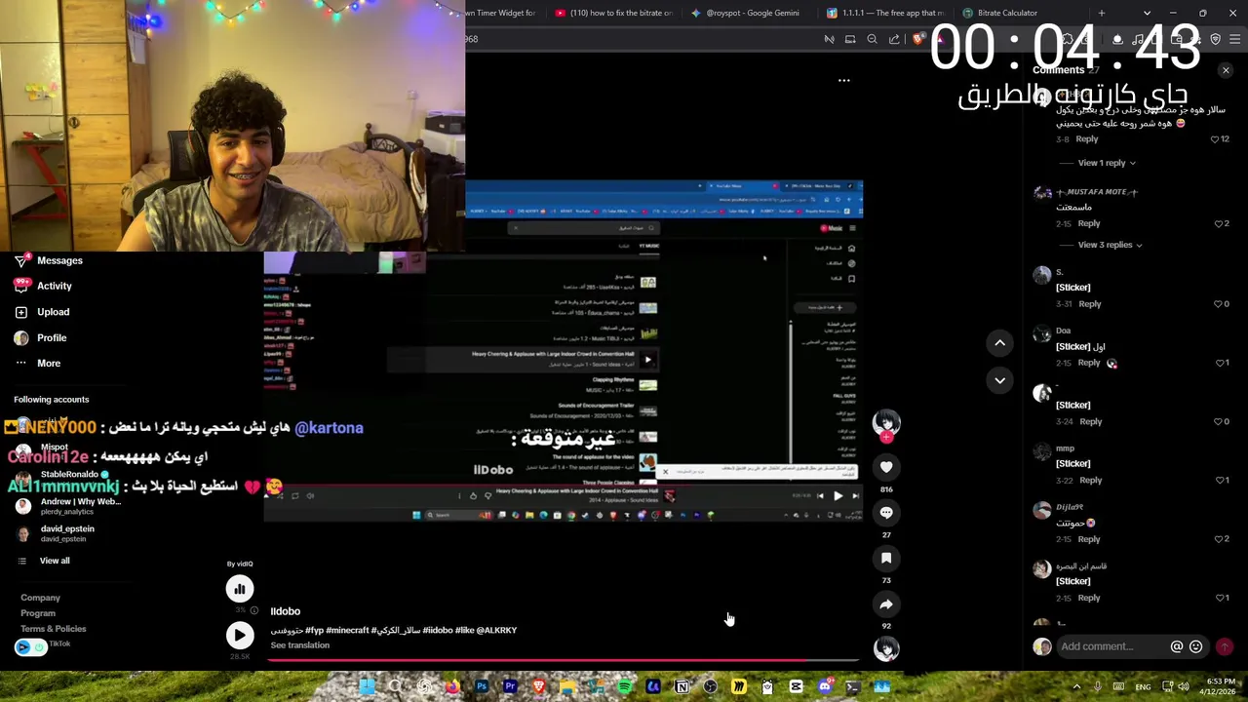The width and height of the screenshot is (1248, 702).
Task: Open TikTok Messages in the sidebar
Action: (x=49, y=260)
